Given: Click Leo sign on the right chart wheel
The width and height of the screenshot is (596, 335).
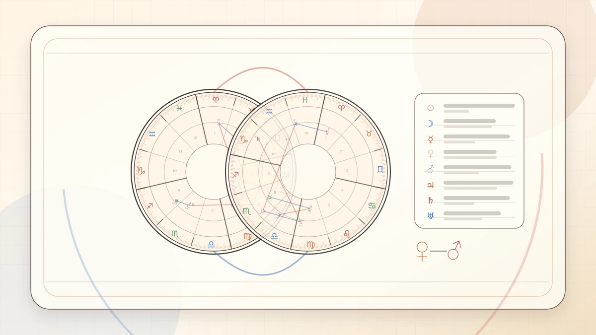Looking at the screenshot, I should pyautogui.click(x=347, y=234).
